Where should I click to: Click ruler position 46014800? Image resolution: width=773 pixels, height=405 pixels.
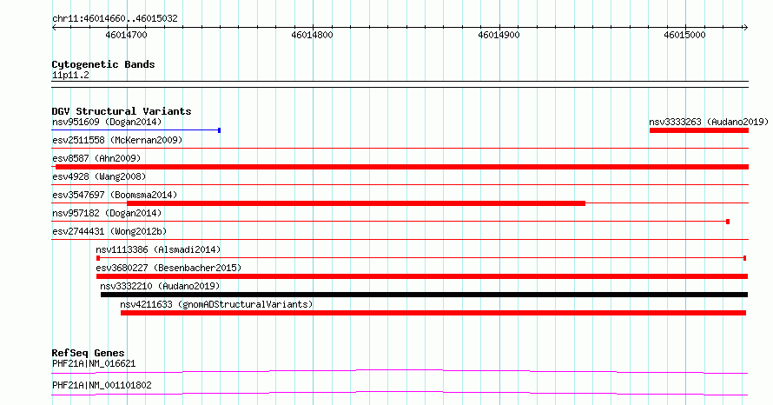pos(312,35)
